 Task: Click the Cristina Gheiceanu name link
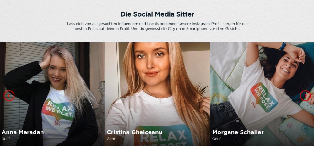[x=135, y=132]
